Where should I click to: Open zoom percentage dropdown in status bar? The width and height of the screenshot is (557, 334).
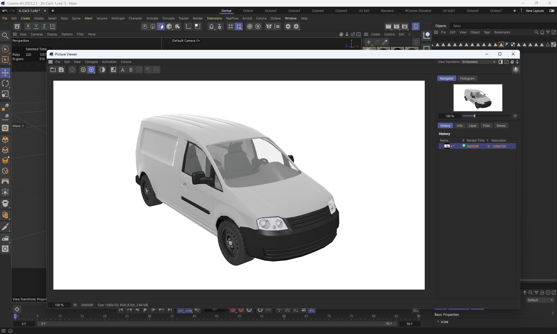click(75, 305)
